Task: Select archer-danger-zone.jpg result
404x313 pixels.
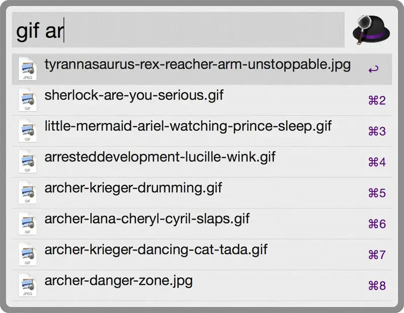Action: 119,281
